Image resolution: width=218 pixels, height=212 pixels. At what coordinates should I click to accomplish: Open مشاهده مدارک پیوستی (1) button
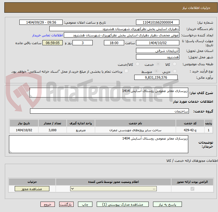(x=123, y=205)
